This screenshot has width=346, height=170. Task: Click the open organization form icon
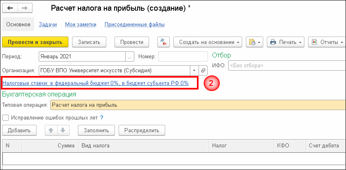click(x=203, y=70)
